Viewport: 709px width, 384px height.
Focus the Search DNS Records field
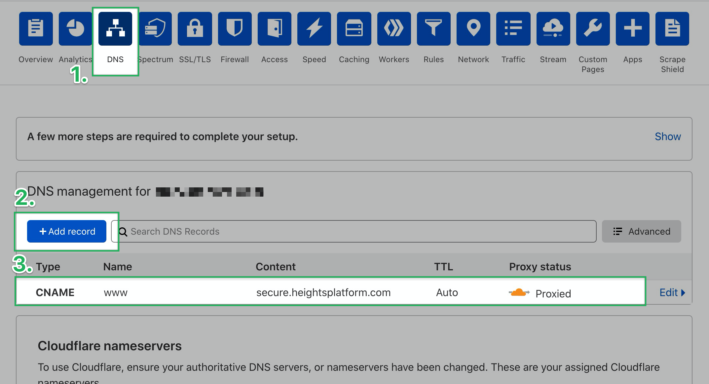354,231
